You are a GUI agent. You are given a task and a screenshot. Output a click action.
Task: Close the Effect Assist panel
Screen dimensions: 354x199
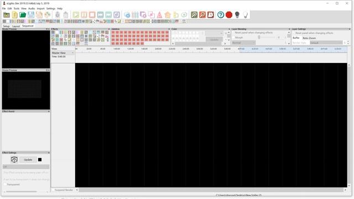click(49, 112)
